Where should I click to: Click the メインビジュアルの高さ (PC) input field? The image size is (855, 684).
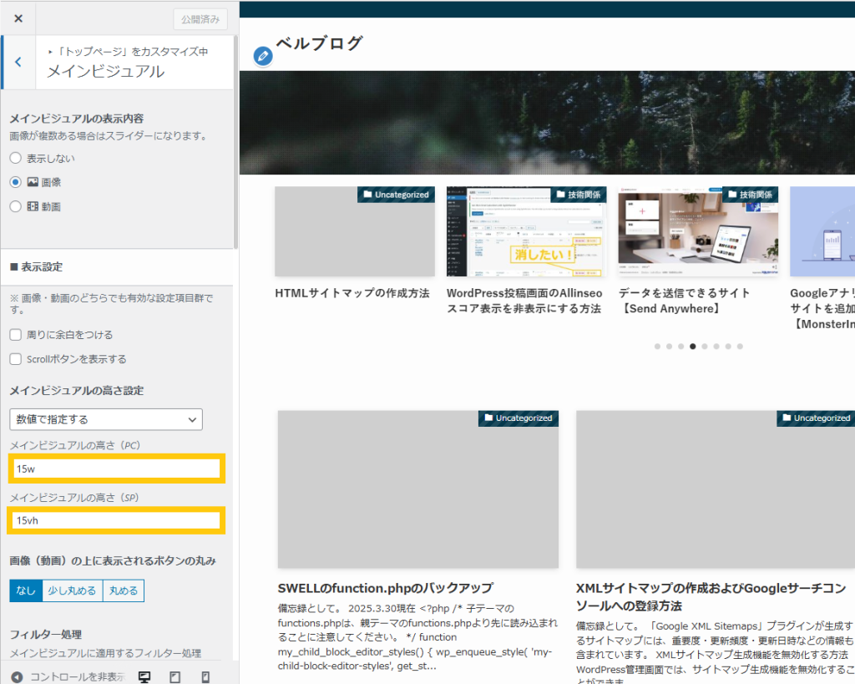[117, 469]
